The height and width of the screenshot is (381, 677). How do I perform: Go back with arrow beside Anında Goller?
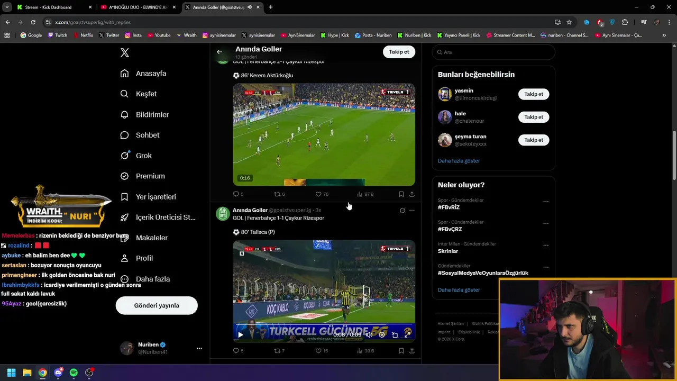[219, 52]
